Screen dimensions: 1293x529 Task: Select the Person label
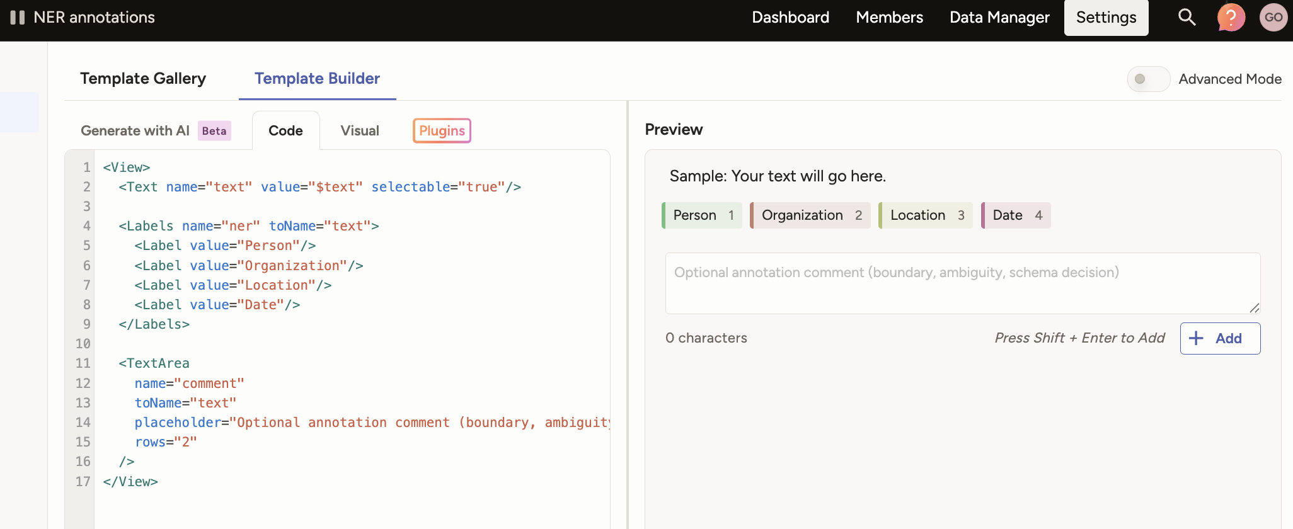pos(702,215)
